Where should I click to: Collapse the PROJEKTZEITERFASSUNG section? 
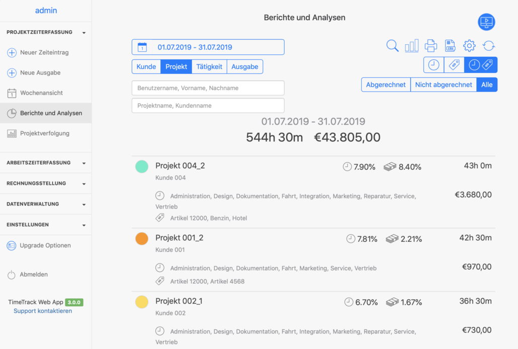[x=46, y=32]
